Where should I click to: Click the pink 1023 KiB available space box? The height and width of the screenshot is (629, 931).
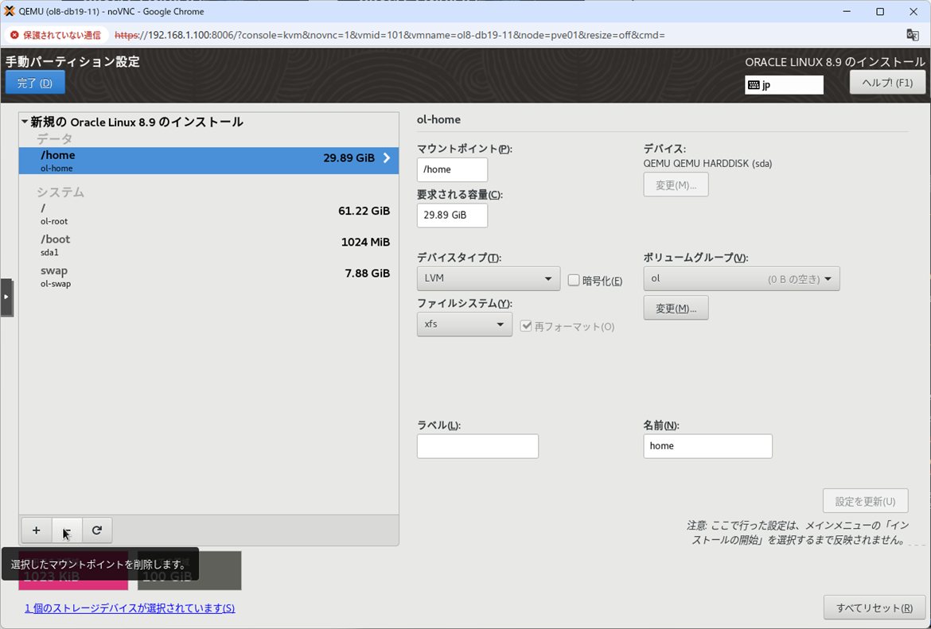tap(73, 570)
